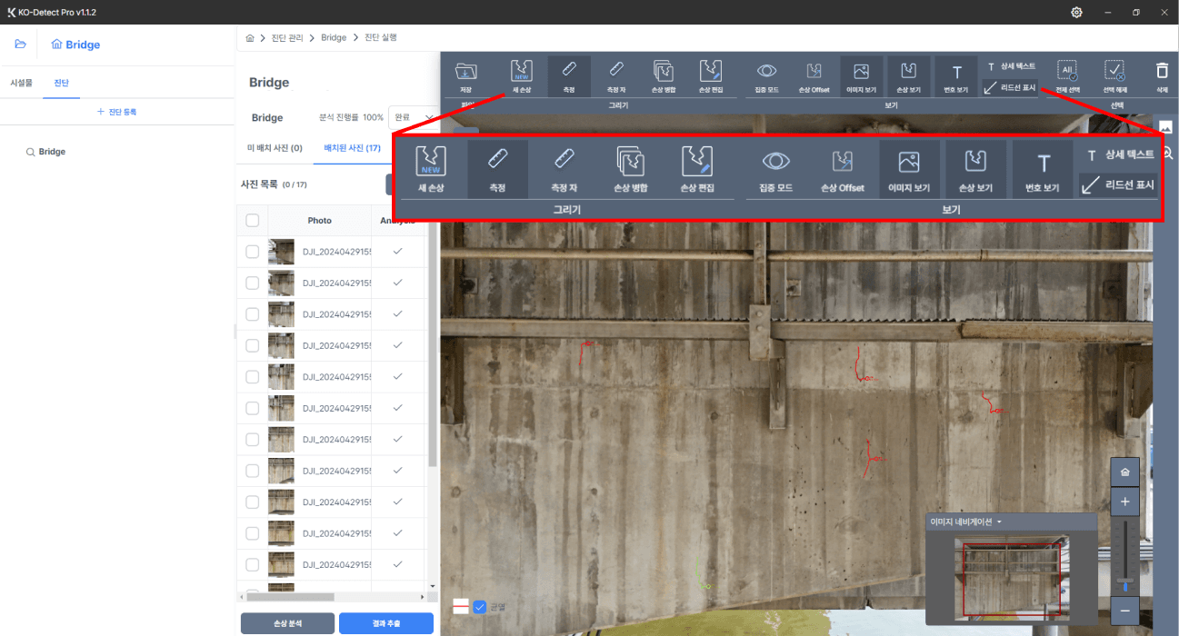Open the 시설물 tab in sidebar
1179x636 pixels.
pyautogui.click(x=21, y=83)
